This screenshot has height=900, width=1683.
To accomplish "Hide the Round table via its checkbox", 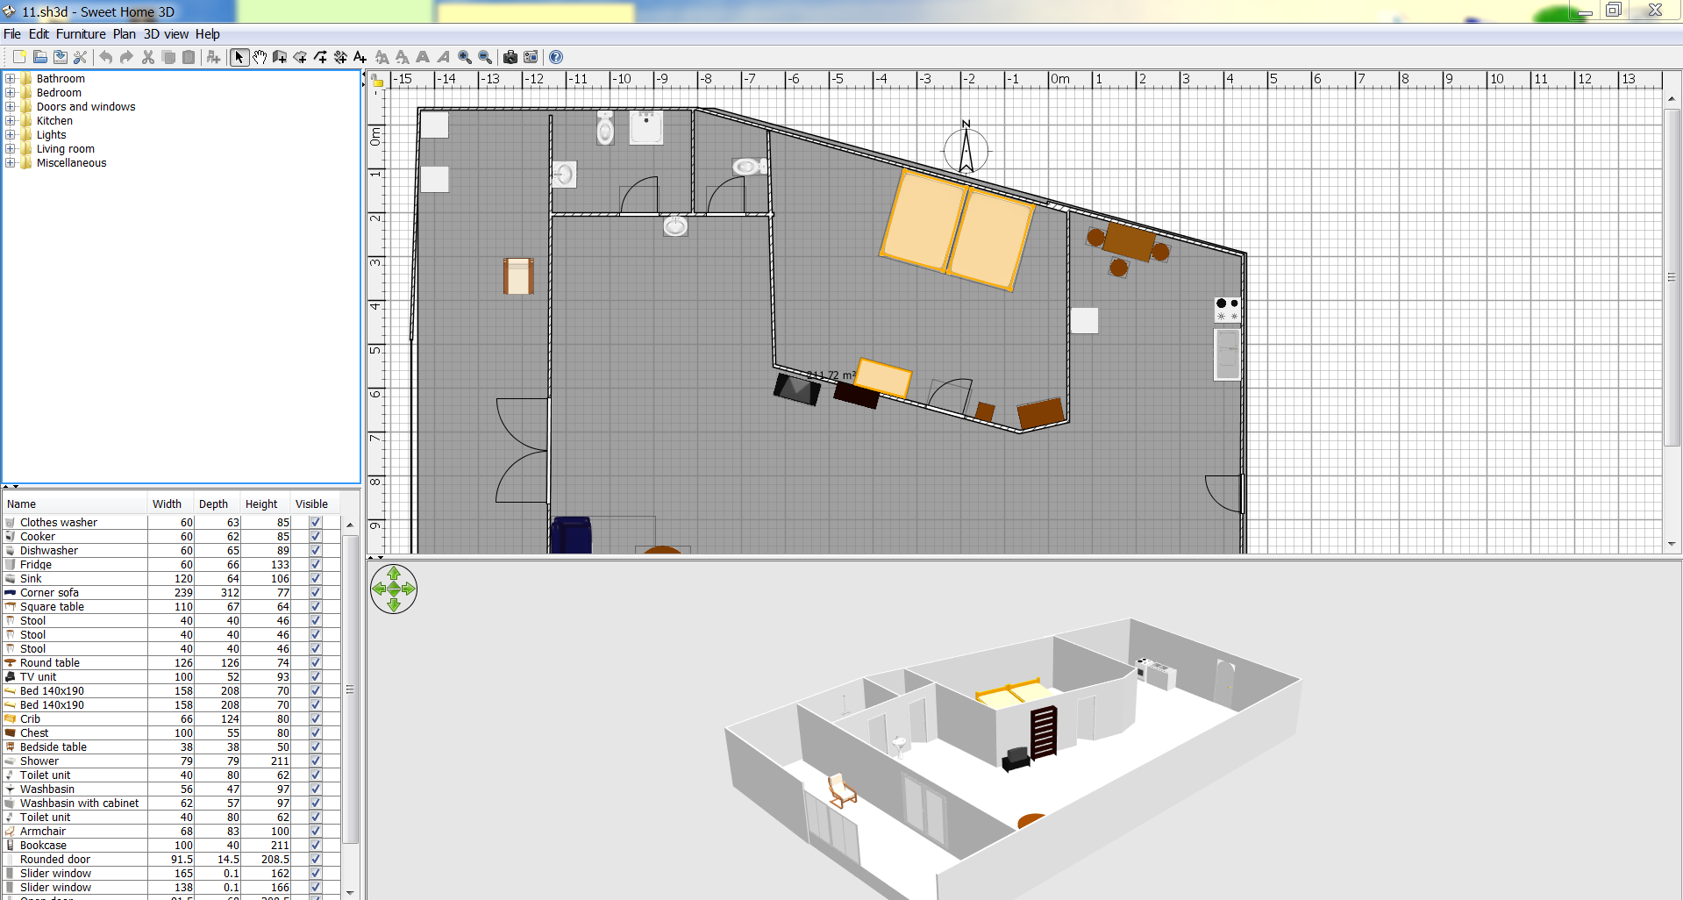I will 316,663.
